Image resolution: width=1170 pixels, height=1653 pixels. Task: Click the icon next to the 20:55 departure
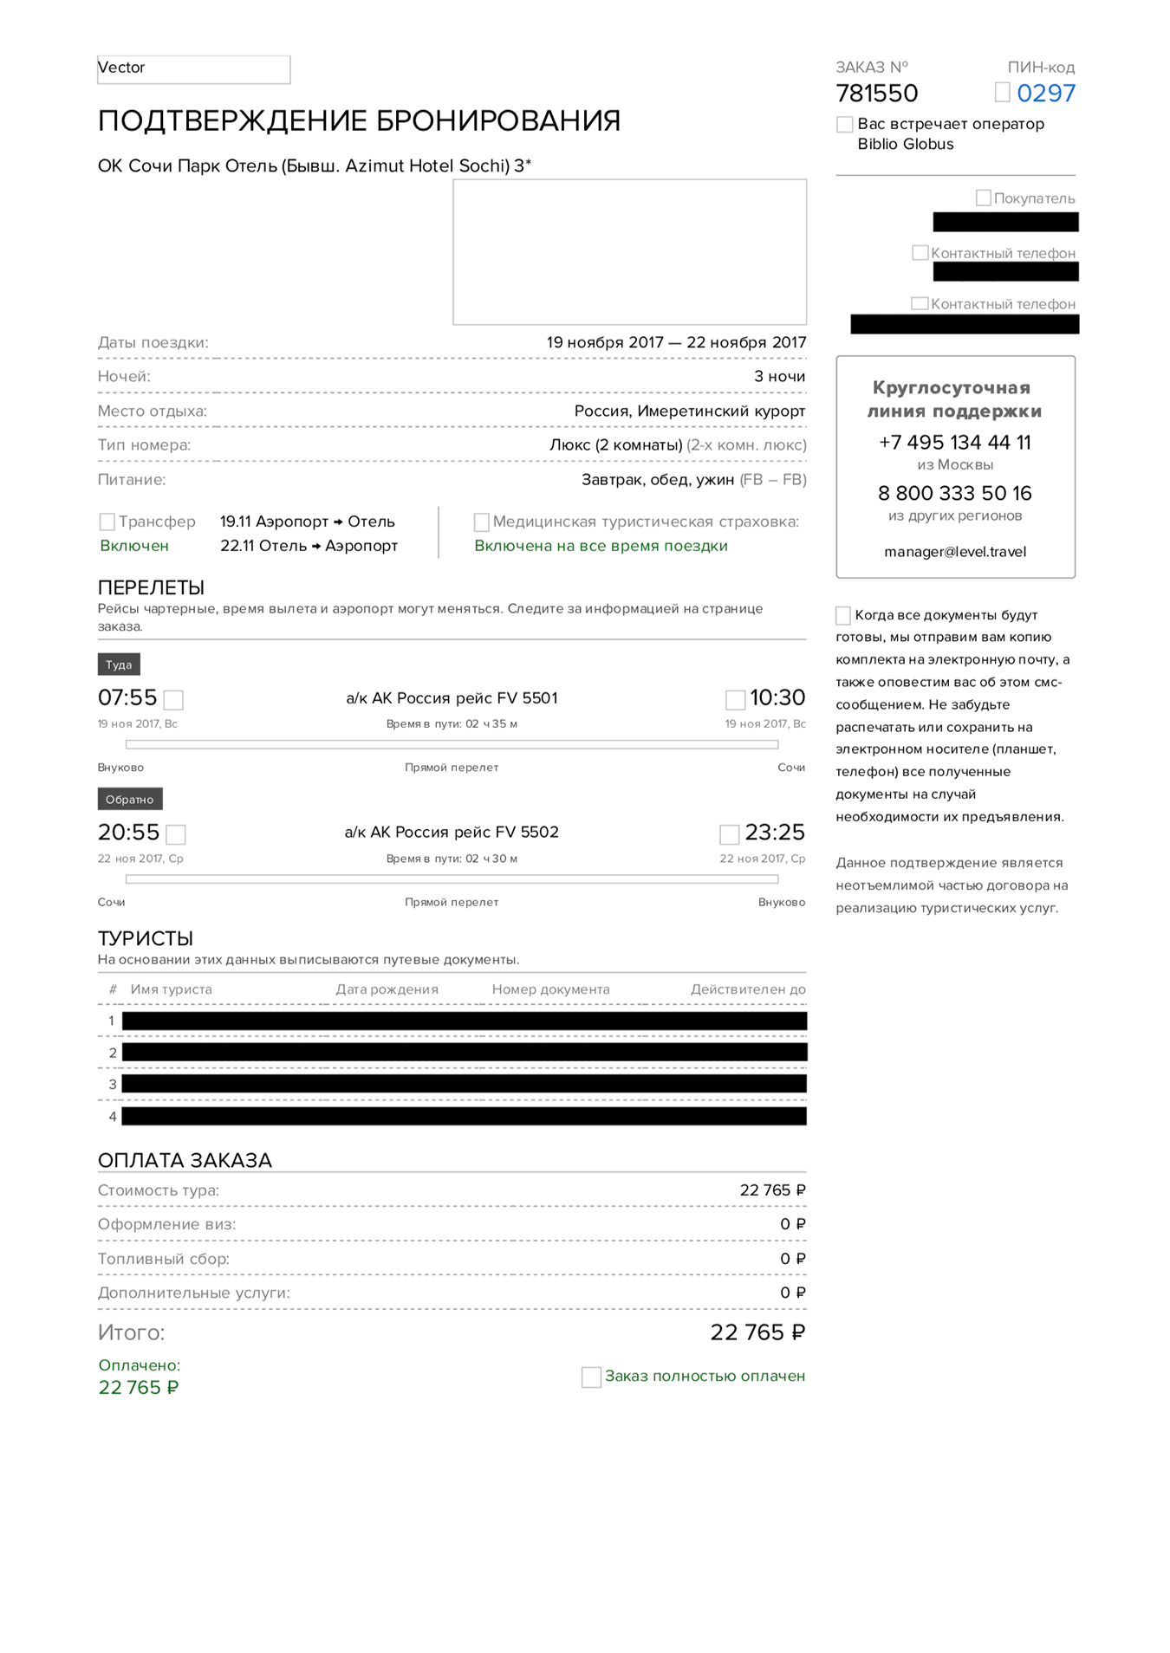click(x=176, y=834)
